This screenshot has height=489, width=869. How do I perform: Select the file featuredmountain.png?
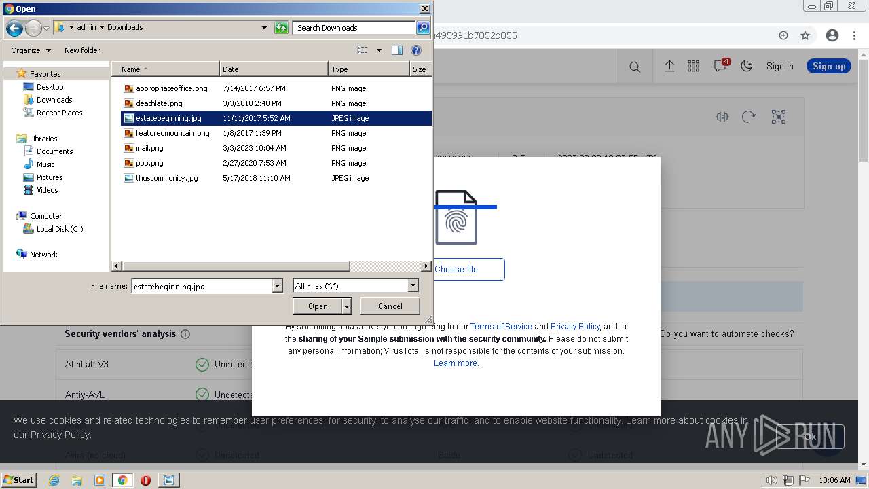[172, 133]
